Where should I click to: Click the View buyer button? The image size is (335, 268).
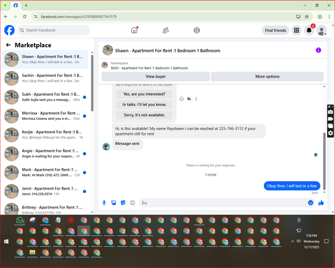coord(155,76)
